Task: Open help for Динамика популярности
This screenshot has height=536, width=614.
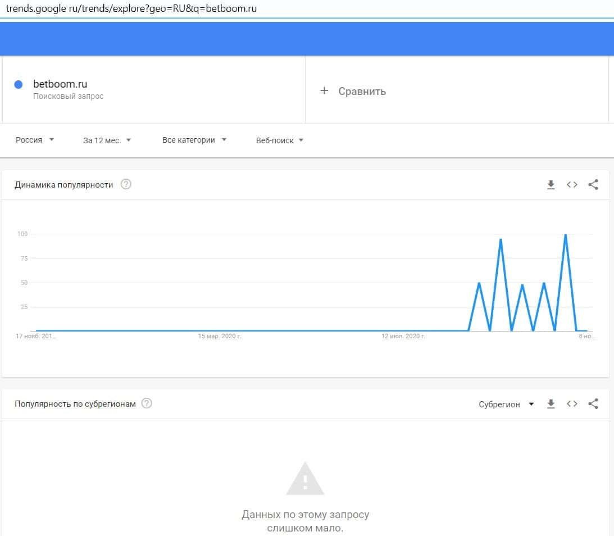Action: (x=126, y=184)
